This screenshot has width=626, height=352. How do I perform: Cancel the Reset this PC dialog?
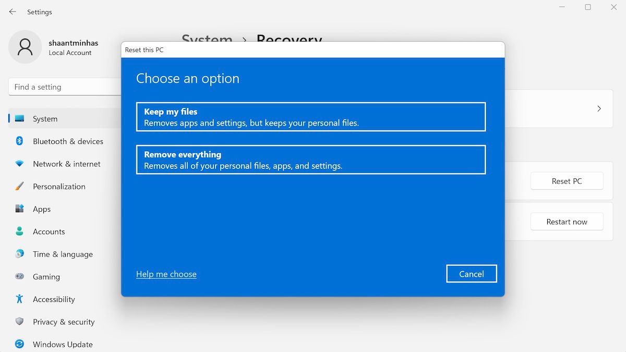point(471,273)
